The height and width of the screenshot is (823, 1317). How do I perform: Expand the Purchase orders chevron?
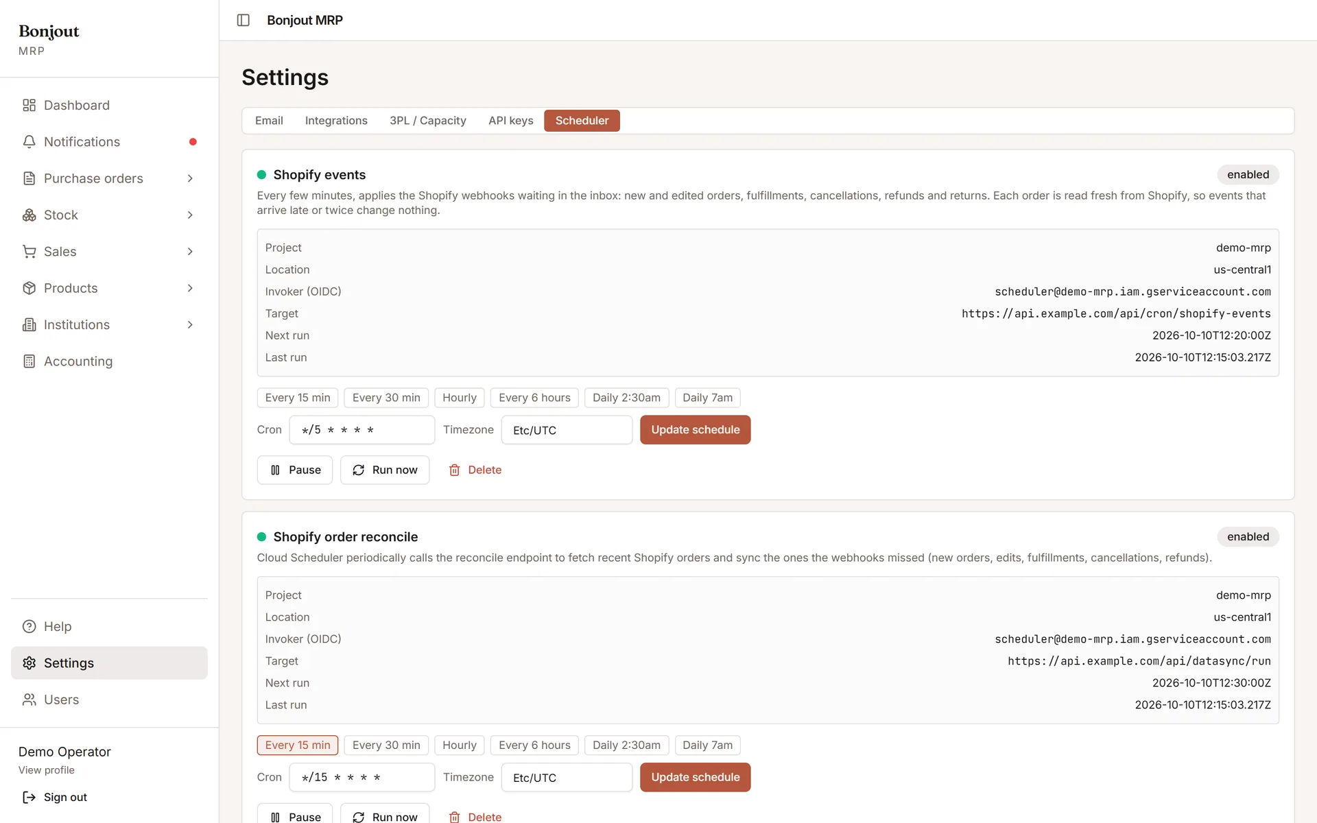190,178
